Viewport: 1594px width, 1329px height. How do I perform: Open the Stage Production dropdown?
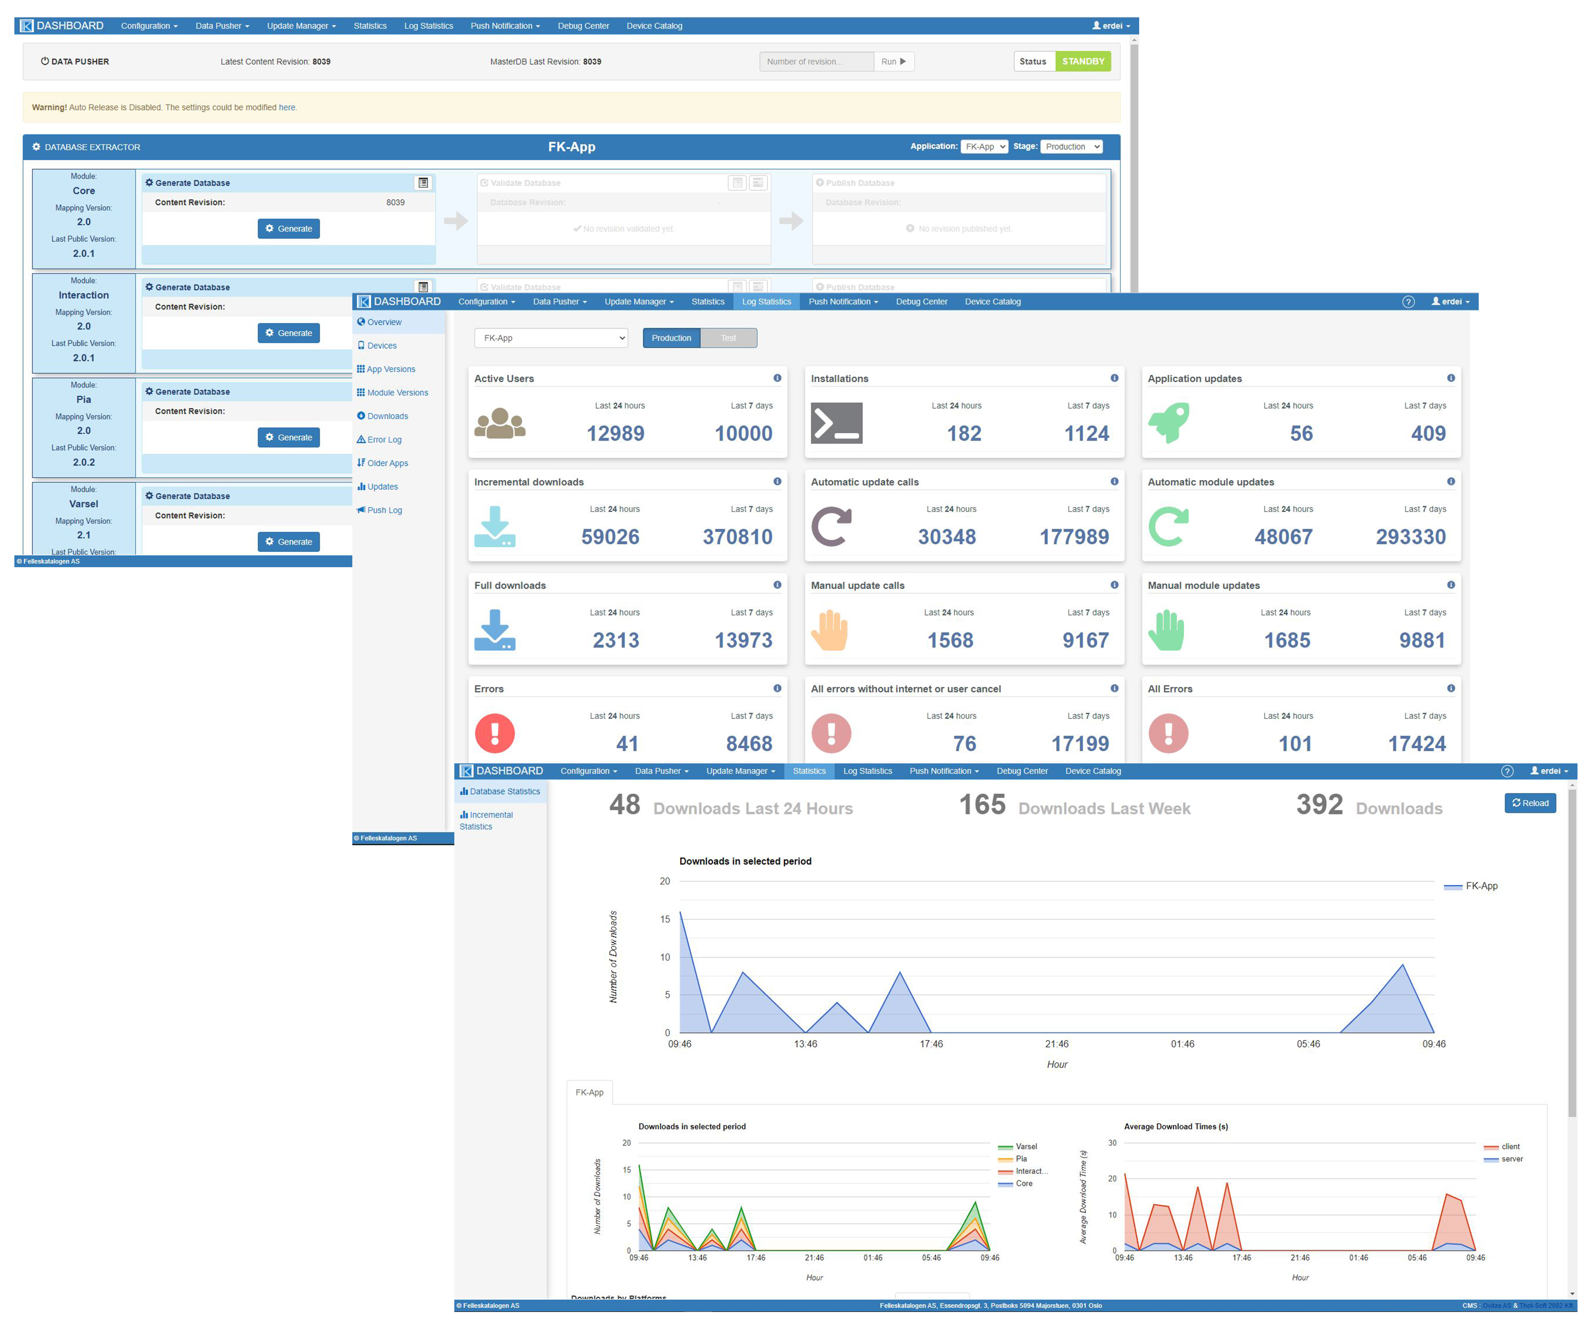point(1071,147)
